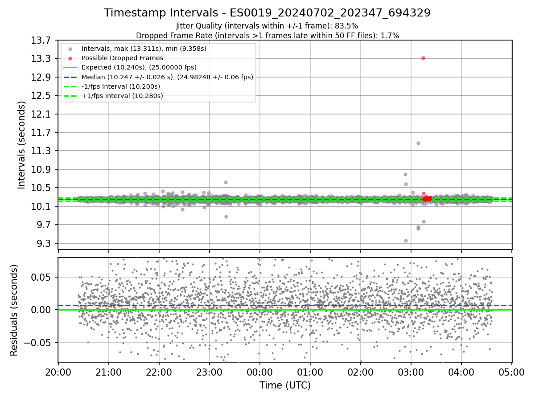Click legend entry '+1/fps Interval (10.280s)'

coord(122,96)
